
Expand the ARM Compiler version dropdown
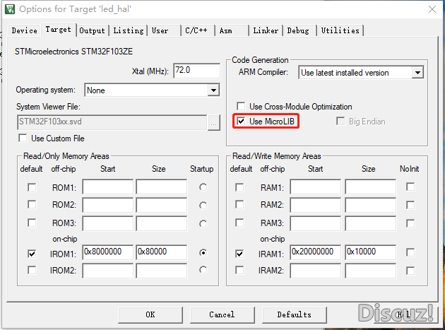[x=417, y=73]
